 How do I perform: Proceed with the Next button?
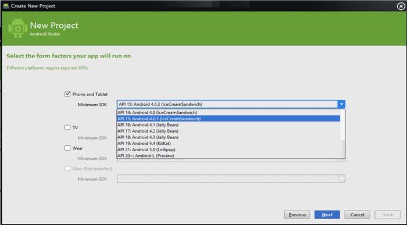(x=327, y=215)
